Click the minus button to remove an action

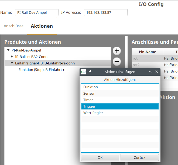117,61
